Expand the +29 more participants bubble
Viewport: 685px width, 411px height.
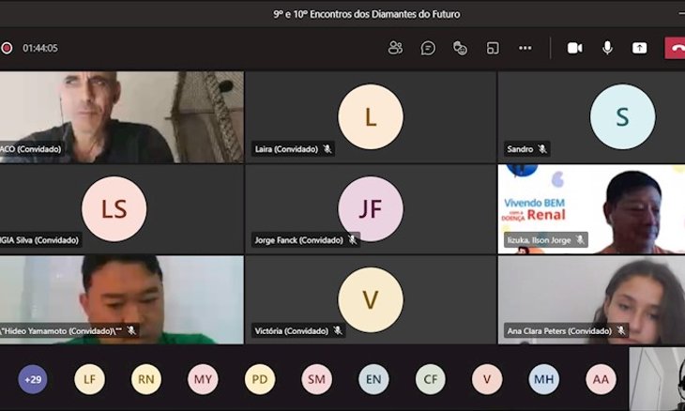click(x=33, y=379)
